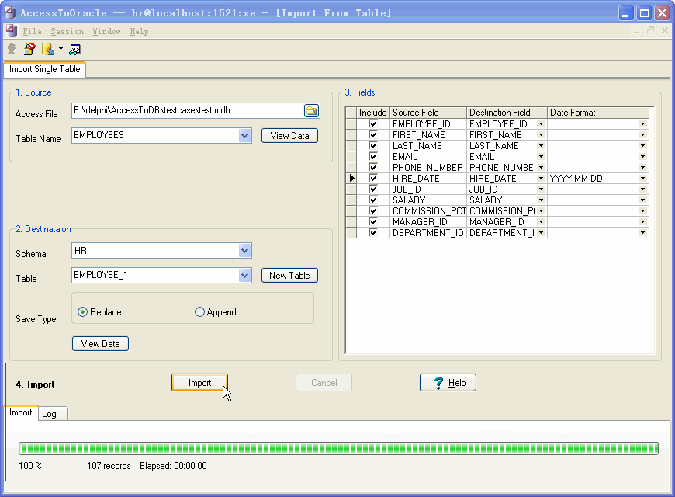Image resolution: width=675 pixels, height=497 pixels.
Task: Open the File menu
Action: tap(33, 32)
